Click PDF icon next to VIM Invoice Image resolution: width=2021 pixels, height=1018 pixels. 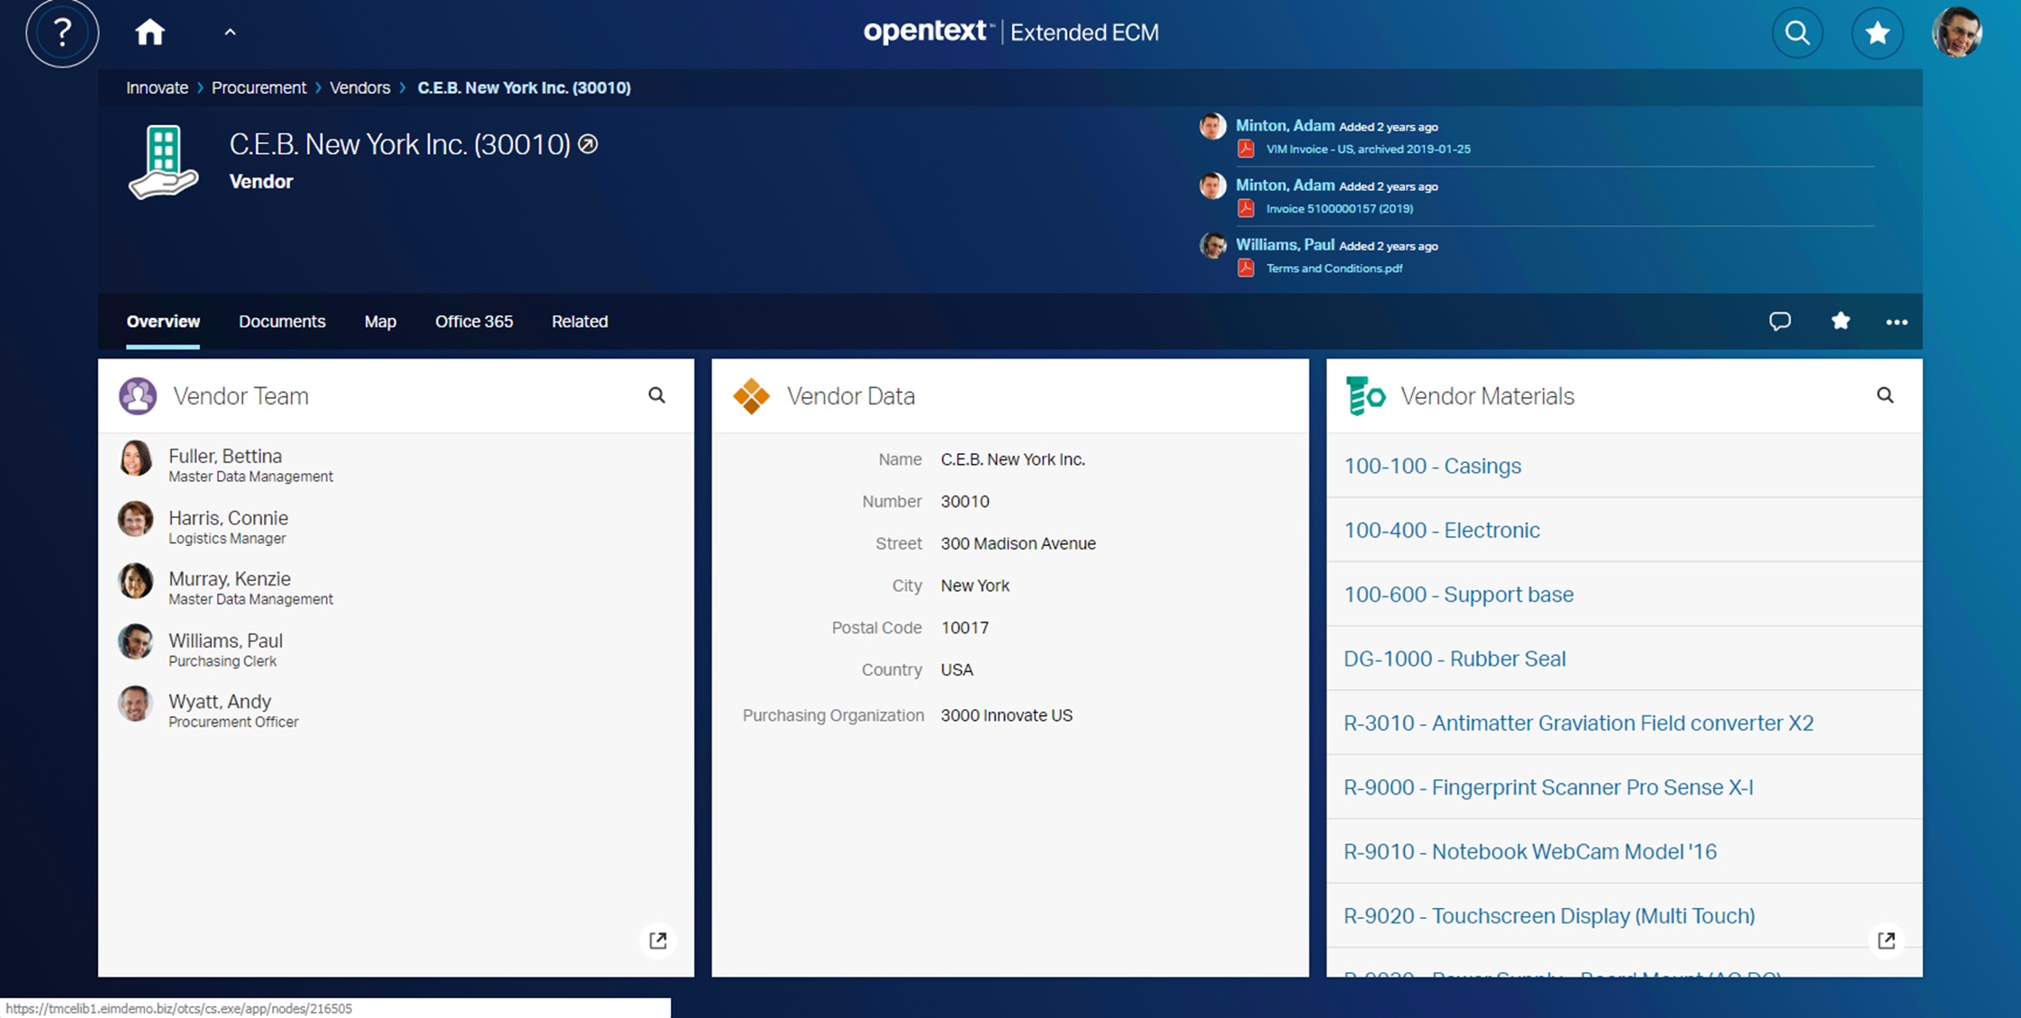(x=1246, y=150)
